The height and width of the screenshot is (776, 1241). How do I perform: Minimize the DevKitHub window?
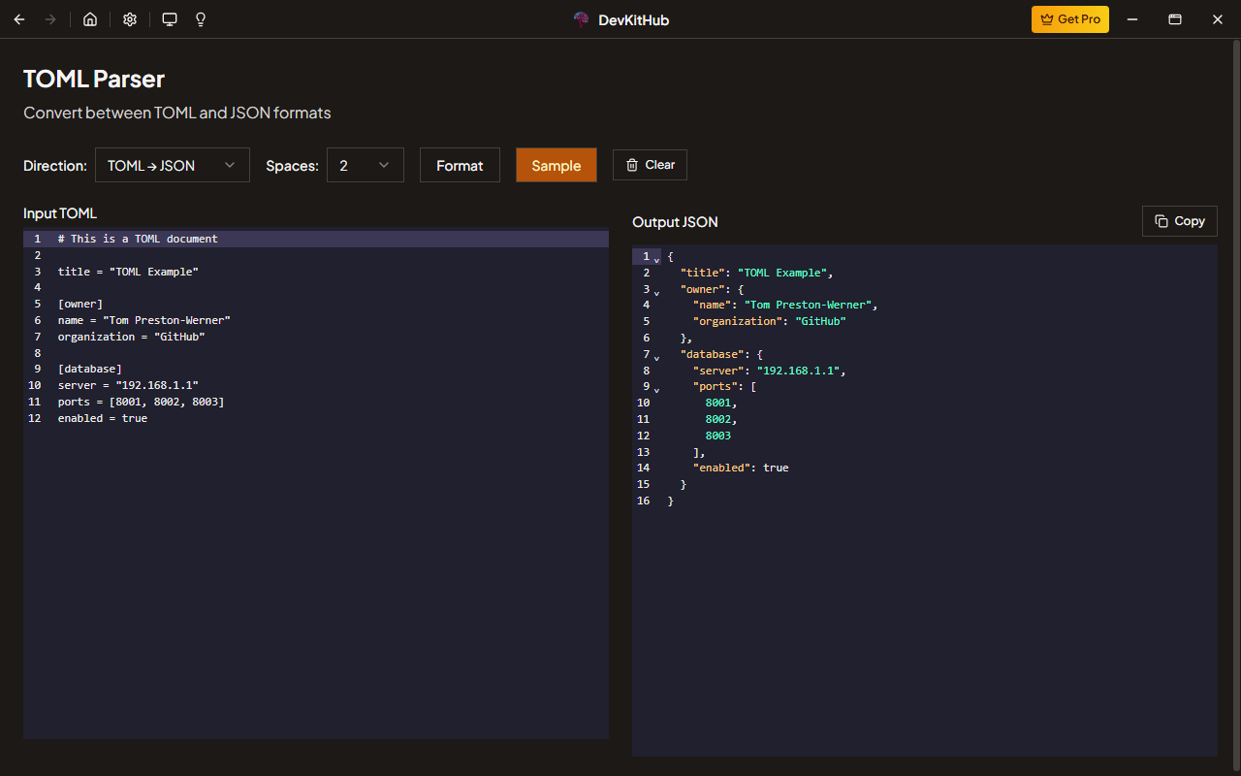1131,19
